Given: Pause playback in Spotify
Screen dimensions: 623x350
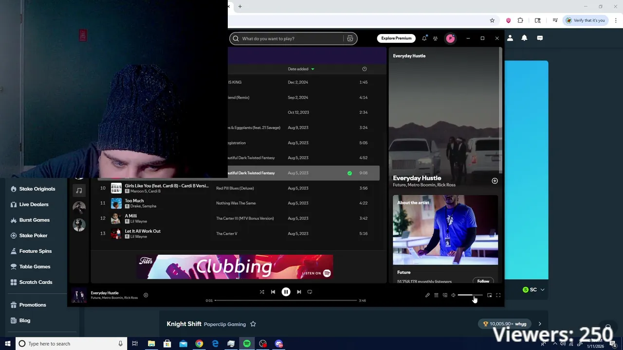Looking at the screenshot, I should click(286, 292).
